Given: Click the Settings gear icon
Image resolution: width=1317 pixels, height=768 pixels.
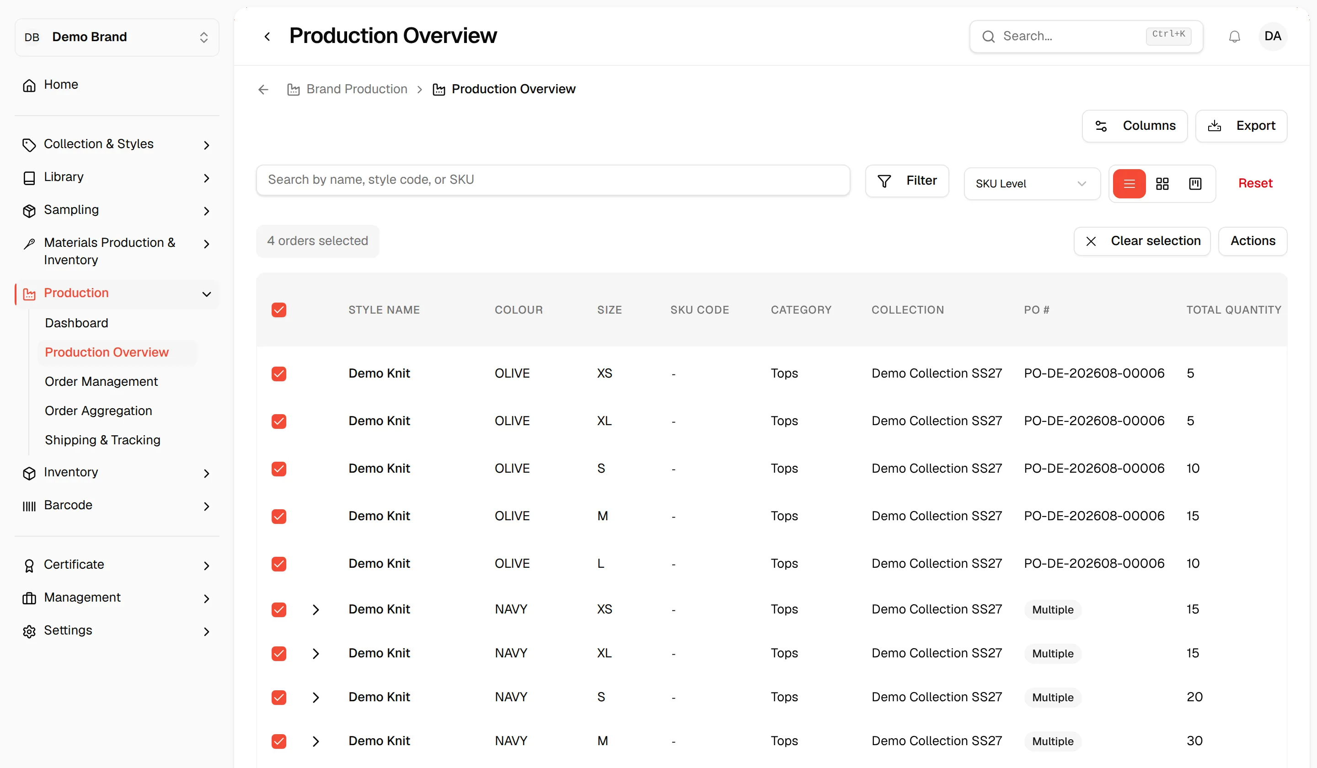Looking at the screenshot, I should pos(29,631).
